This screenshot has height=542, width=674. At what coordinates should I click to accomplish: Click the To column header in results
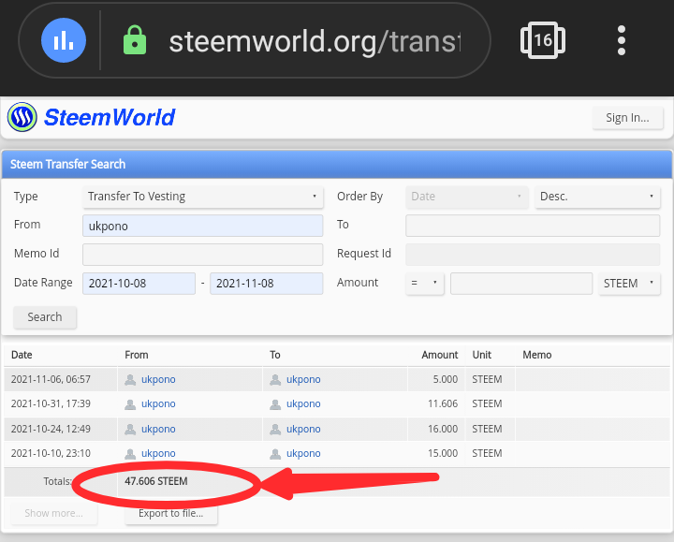pos(274,355)
